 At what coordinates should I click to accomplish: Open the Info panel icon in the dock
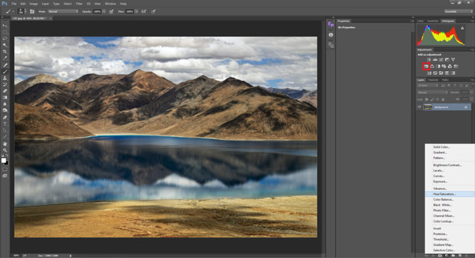tap(331, 35)
